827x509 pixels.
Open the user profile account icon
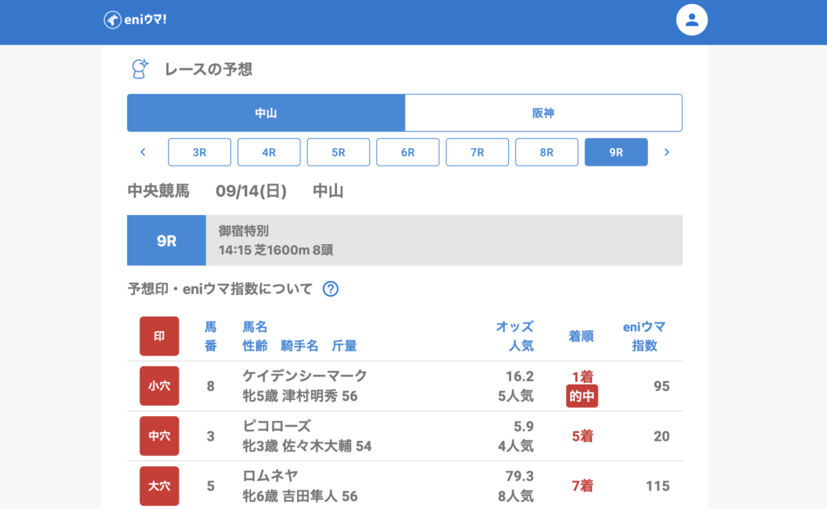coord(691,20)
